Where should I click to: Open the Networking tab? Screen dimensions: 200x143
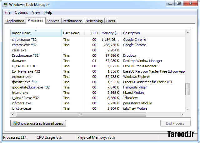pos(94,21)
